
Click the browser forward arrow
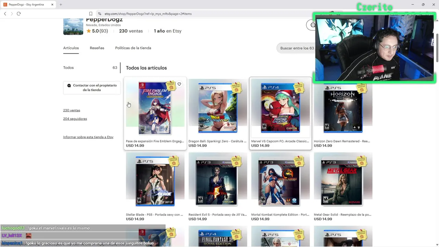click(x=12, y=14)
